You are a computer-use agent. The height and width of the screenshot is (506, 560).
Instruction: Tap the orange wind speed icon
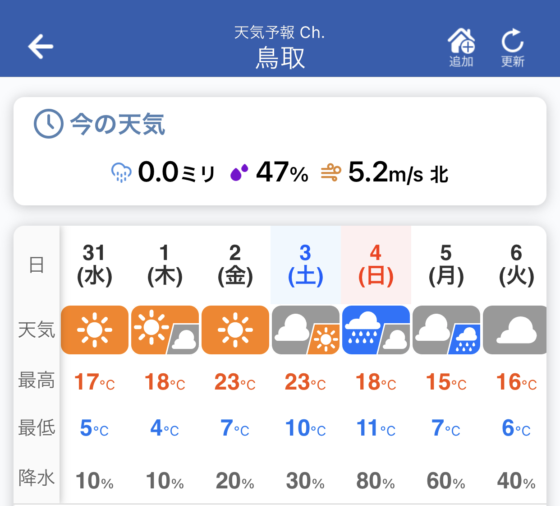331,172
